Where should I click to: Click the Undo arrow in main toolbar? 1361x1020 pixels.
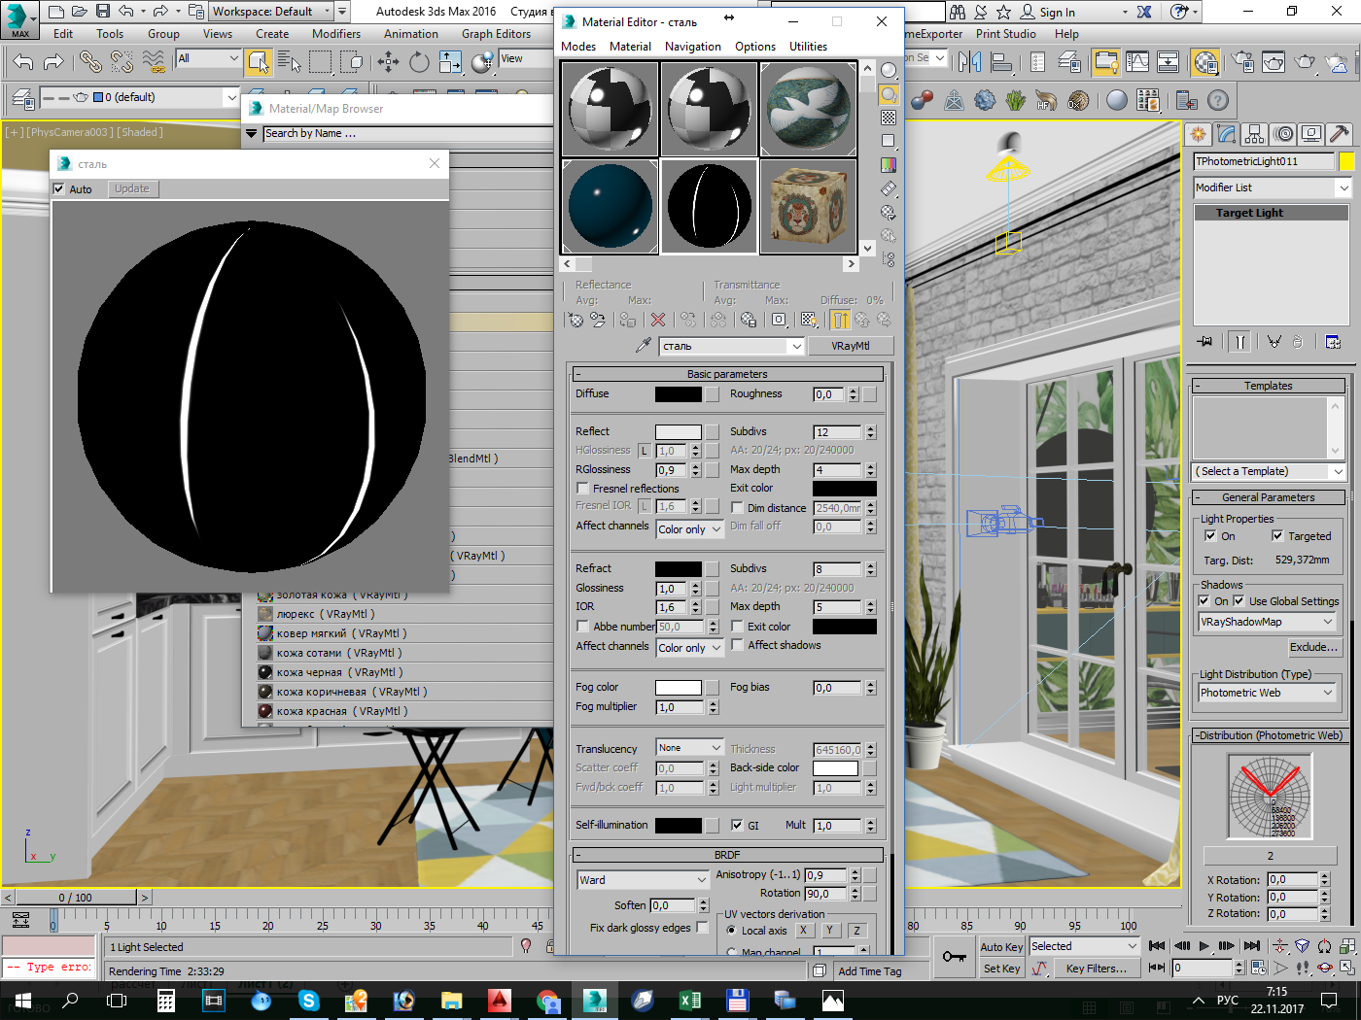[x=22, y=62]
